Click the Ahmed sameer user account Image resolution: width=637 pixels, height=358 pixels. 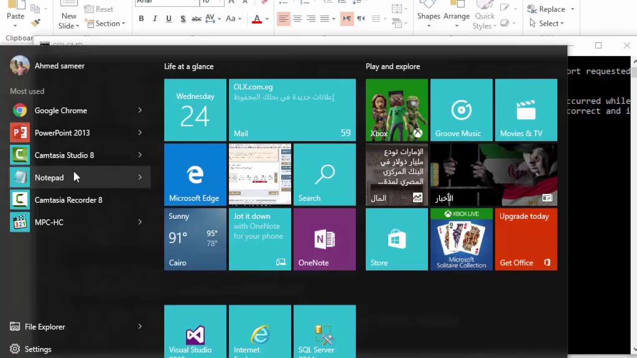click(47, 66)
